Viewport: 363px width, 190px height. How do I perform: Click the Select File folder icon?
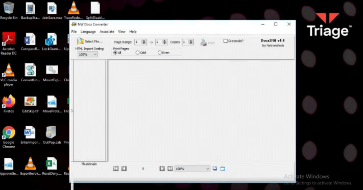pos(80,41)
